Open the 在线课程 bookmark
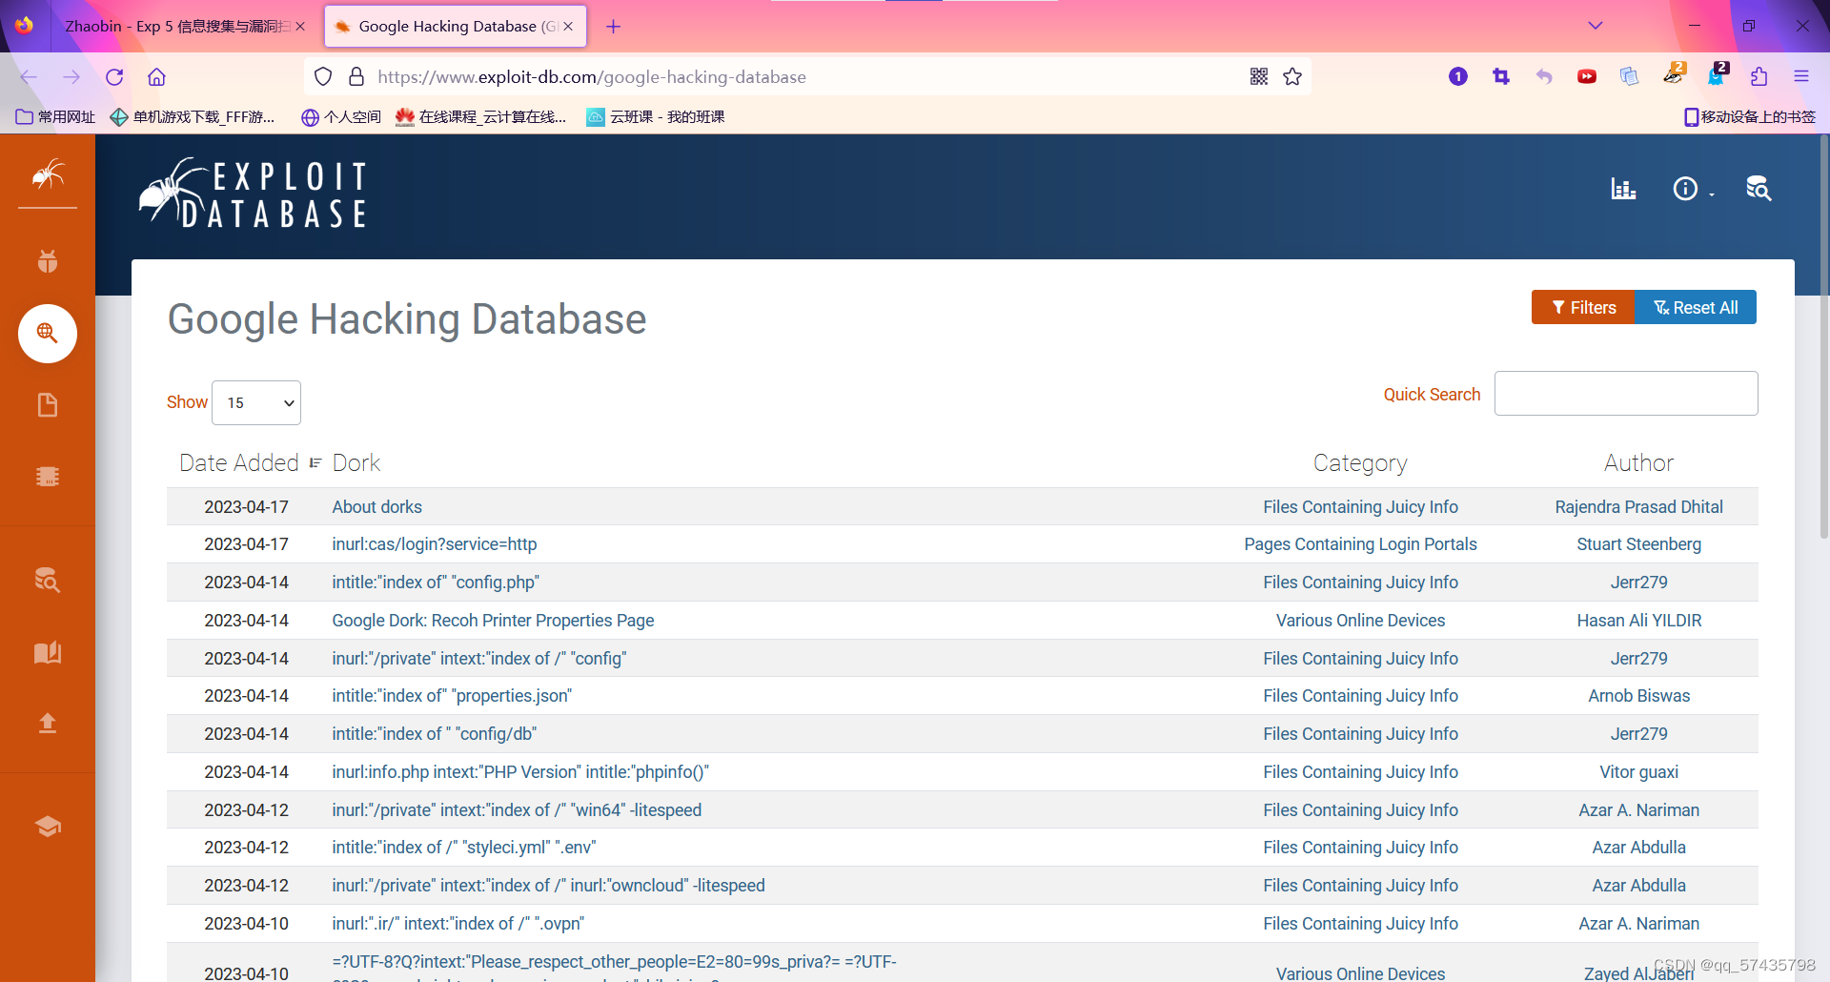 point(481,117)
